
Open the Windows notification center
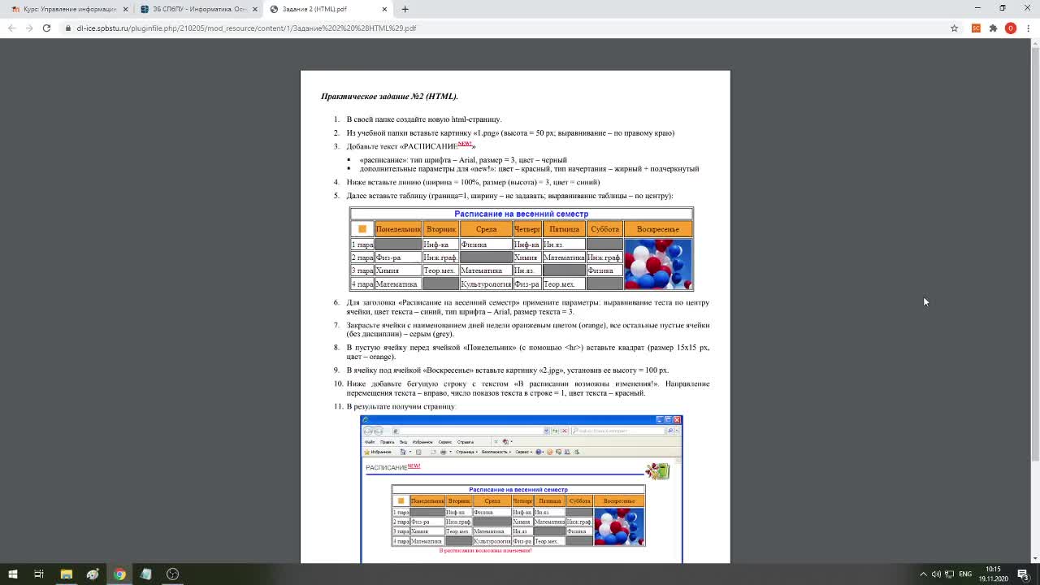click(1023, 574)
